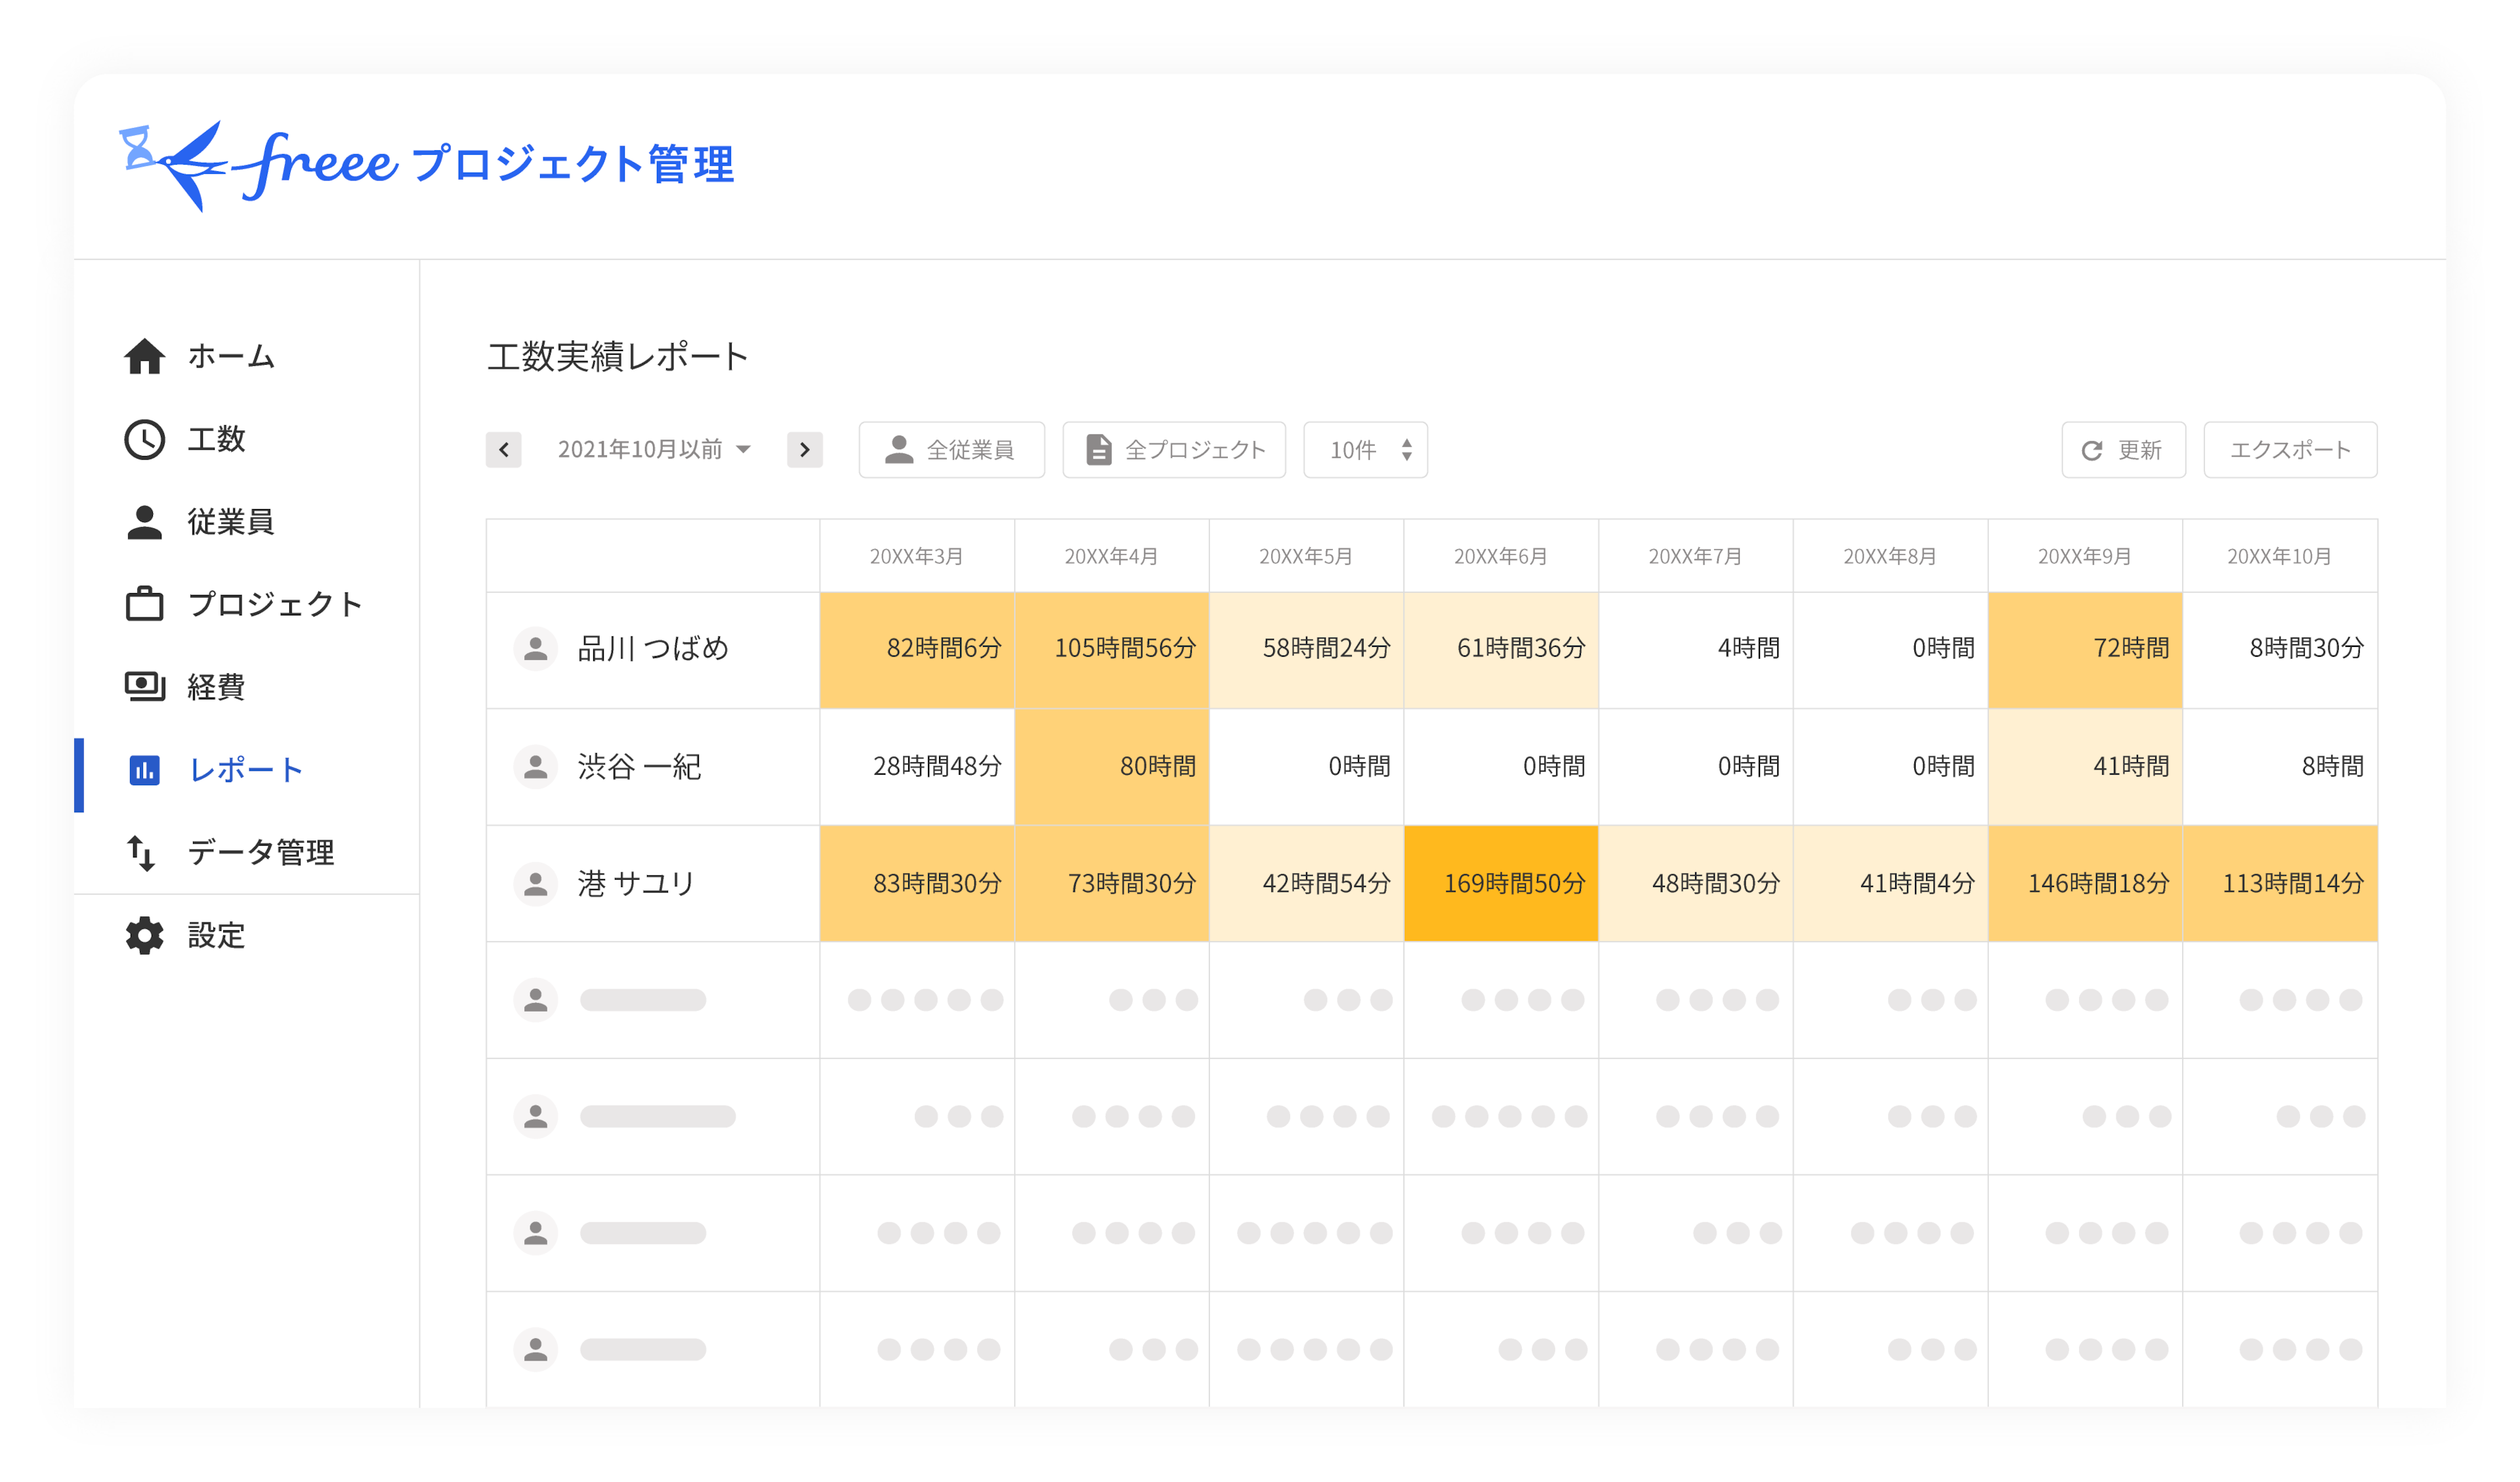Image resolution: width=2520 pixels, height=1482 pixels.
Task: Change the 10件 rows-per-page stepper
Action: (1365, 450)
